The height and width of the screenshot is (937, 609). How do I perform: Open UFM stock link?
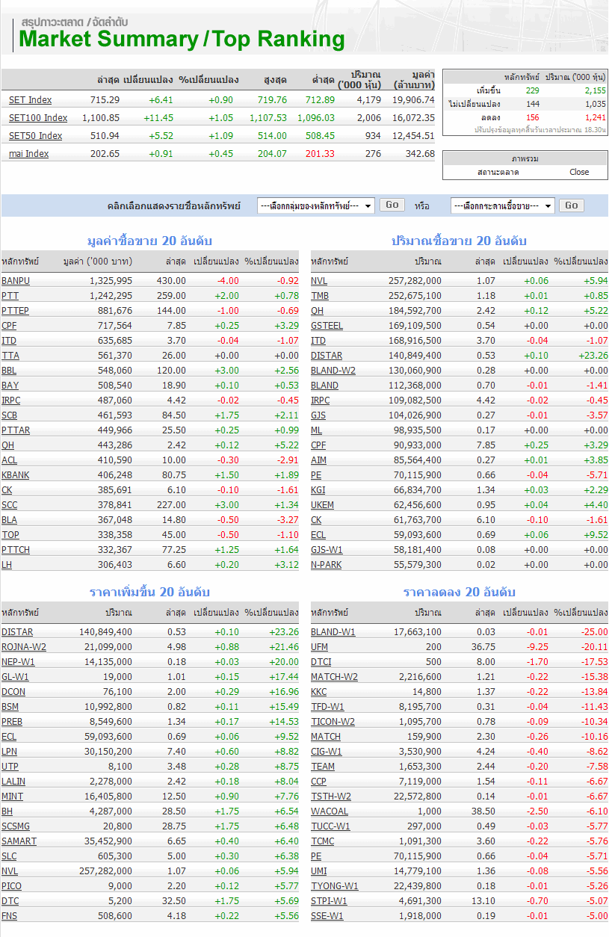[319, 647]
